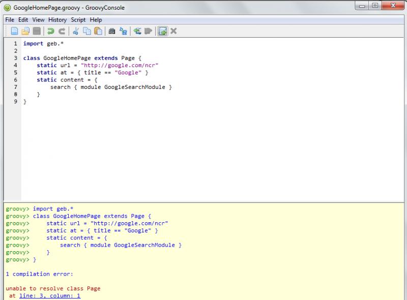Open the Edit menu
The width and height of the screenshot is (407, 300).
23,20
